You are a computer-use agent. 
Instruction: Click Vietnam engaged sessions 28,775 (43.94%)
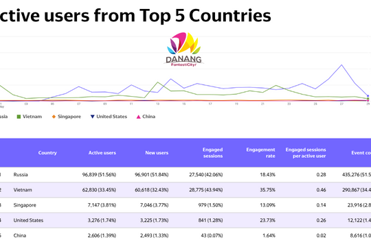click(x=206, y=190)
